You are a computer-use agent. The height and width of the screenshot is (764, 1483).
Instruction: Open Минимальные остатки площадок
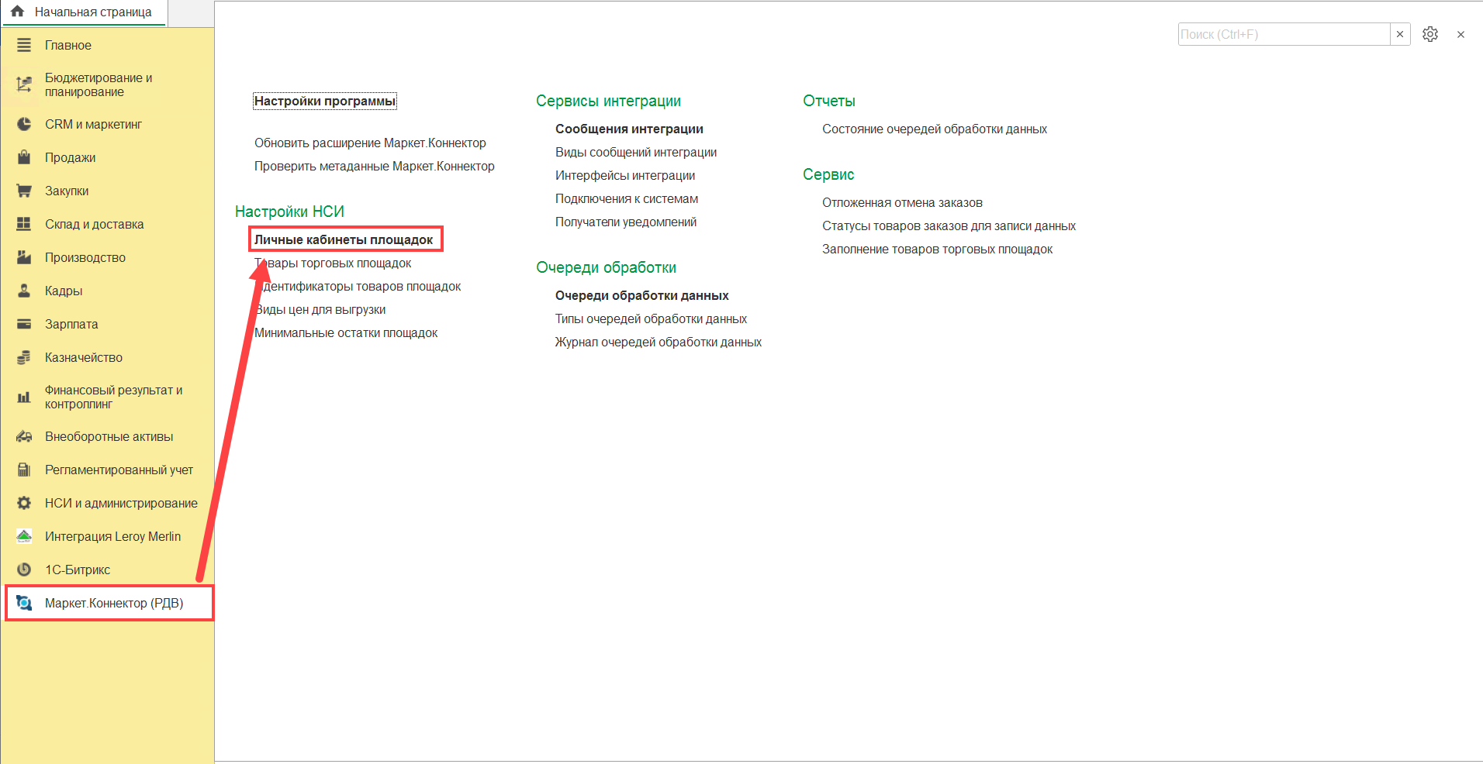[346, 332]
